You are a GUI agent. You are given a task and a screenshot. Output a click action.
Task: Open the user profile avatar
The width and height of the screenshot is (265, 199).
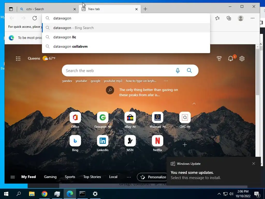pyautogui.click(x=240, y=18)
